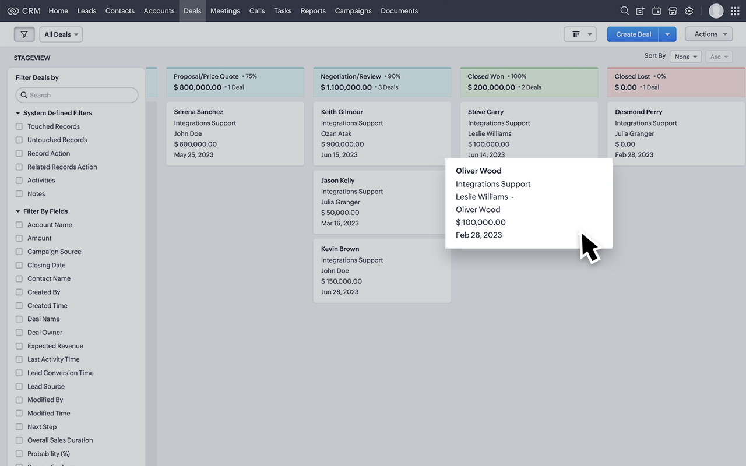Collapse the System Defined Filters section
The height and width of the screenshot is (466, 746).
pyautogui.click(x=17, y=112)
